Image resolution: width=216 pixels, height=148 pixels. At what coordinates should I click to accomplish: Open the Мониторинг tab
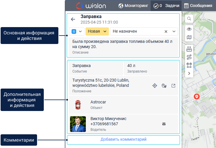coord(133,6)
